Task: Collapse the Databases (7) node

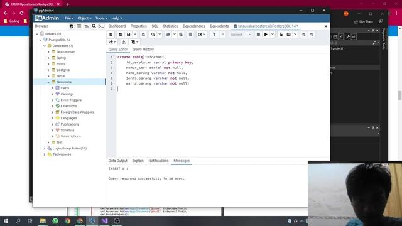Action: (45, 46)
